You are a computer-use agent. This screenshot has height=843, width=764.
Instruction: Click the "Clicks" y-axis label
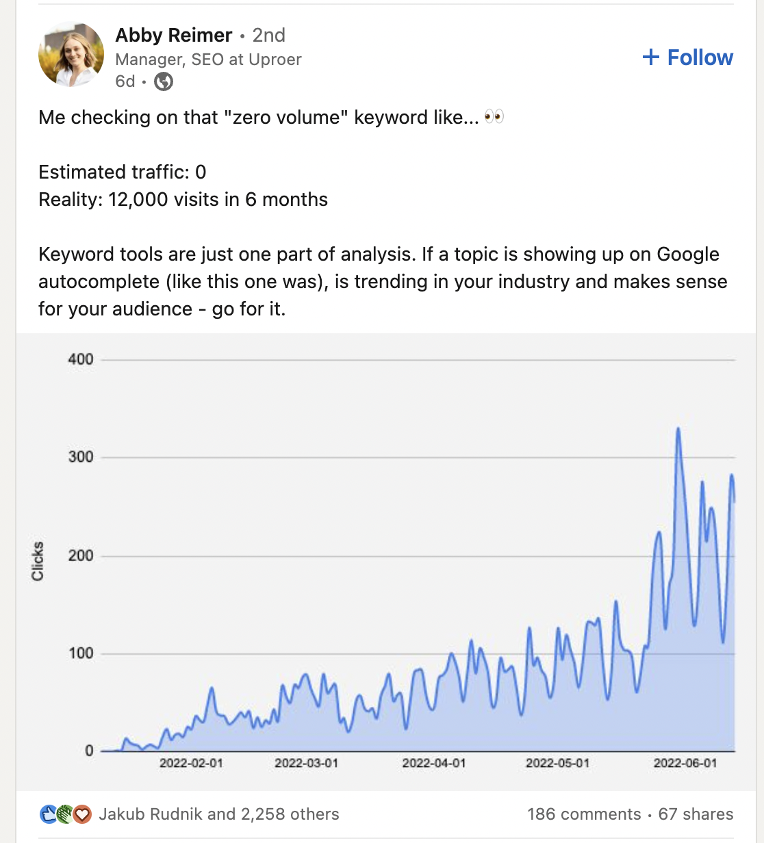click(x=38, y=562)
